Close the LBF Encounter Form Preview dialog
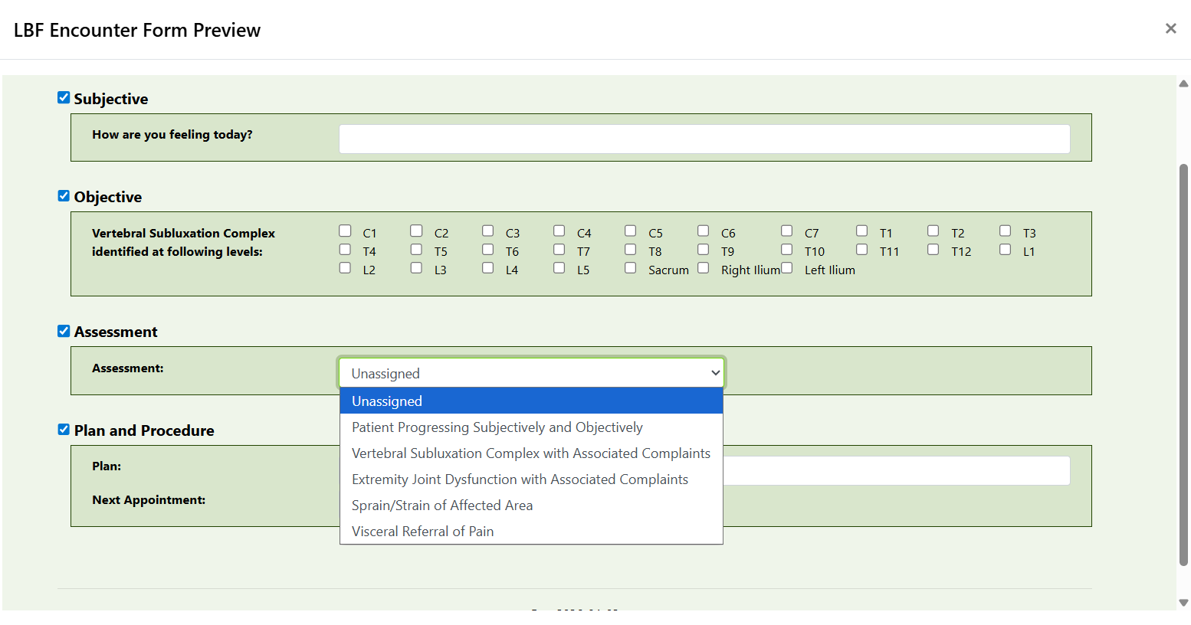Image resolution: width=1191 pixels, height=625 pixels. (x=1170, y=29)
